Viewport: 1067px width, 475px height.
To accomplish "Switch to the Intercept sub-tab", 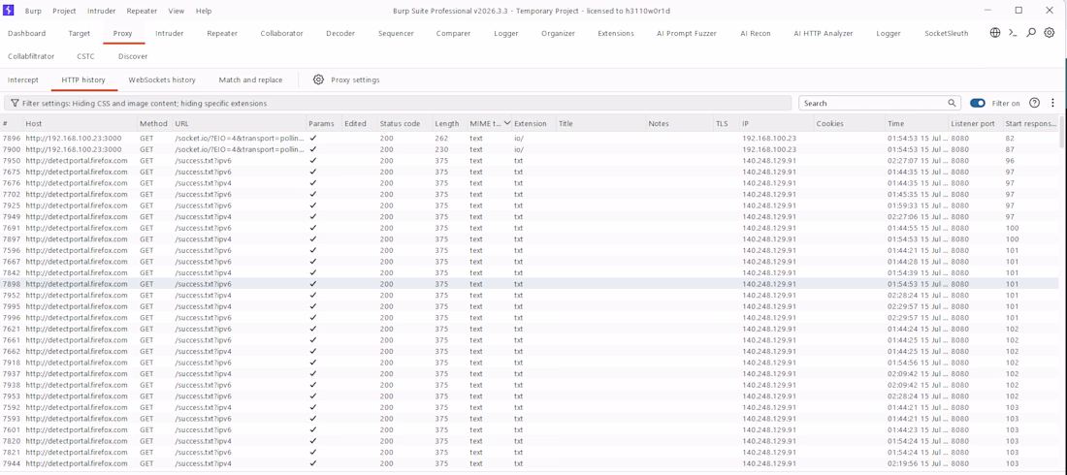I will pyautogui.click(x=23, y=79).
